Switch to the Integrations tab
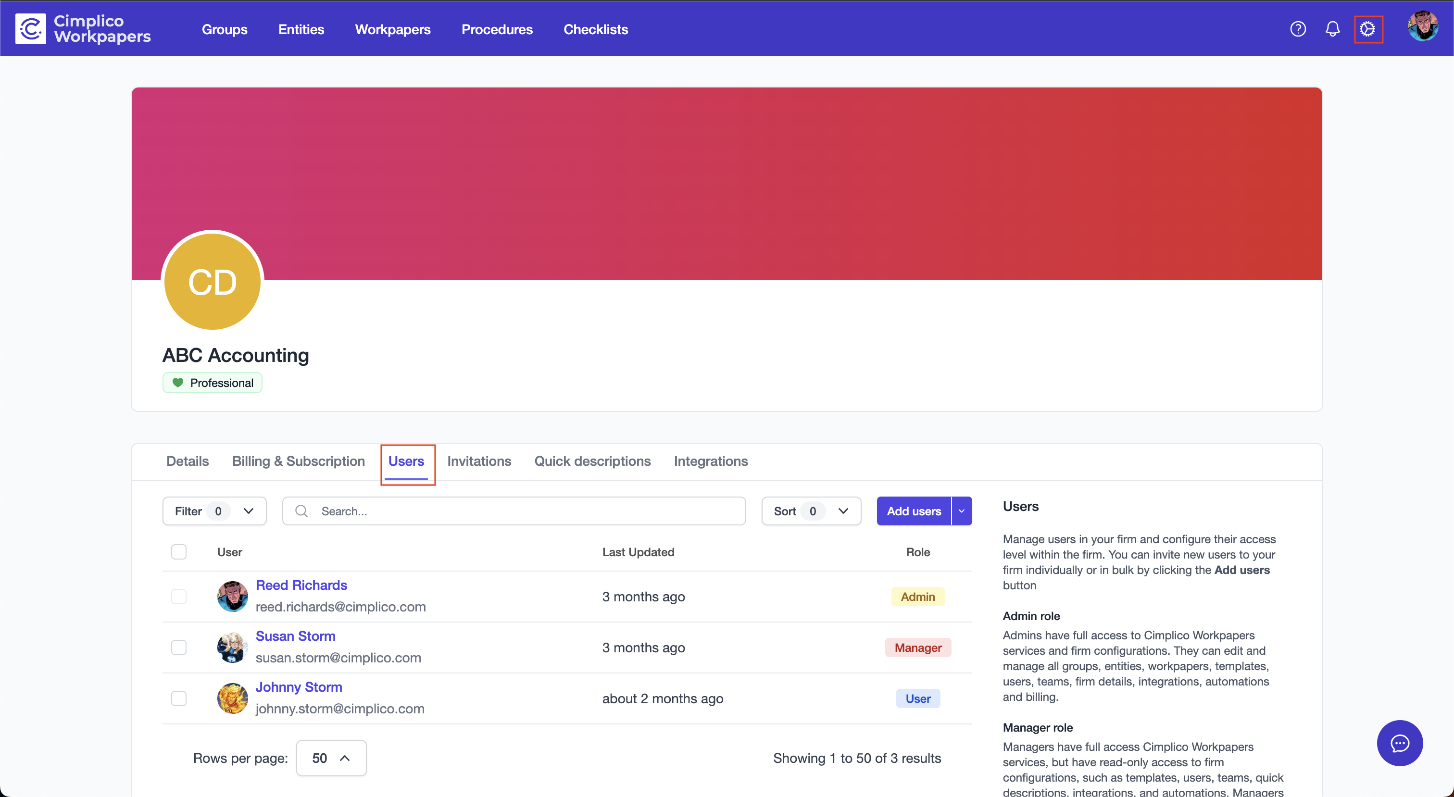Image resolution: width=1454 pixels, height=797 pixels. pyautogui.click(x=711, y=461)
